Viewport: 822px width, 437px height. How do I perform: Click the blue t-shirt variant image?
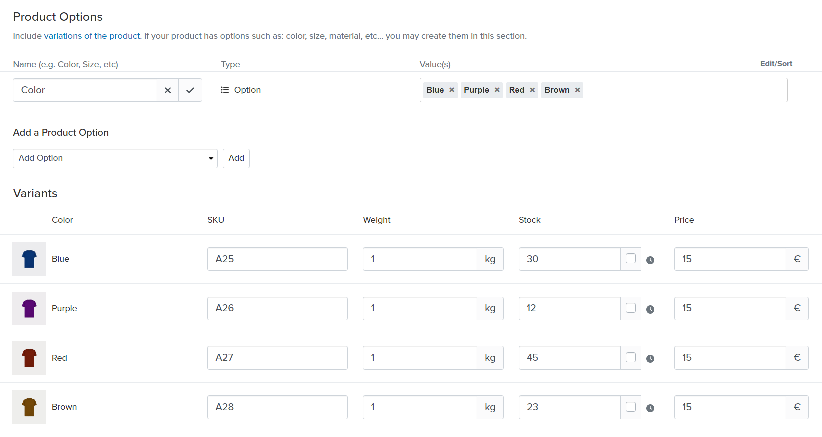29,259
